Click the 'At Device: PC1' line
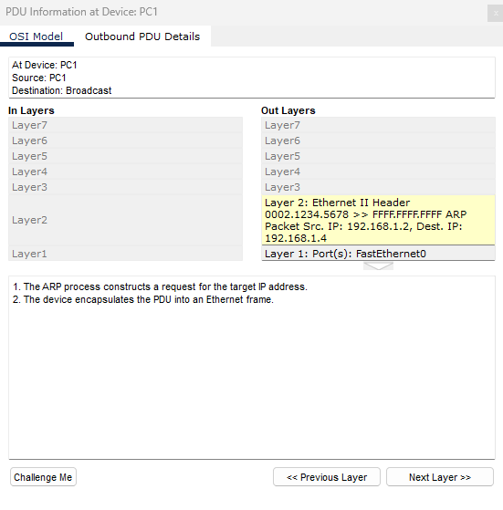The image size is (503, 510). click(45, 65)
